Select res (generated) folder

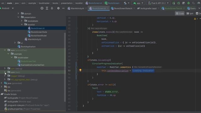(x=13, y=90)
